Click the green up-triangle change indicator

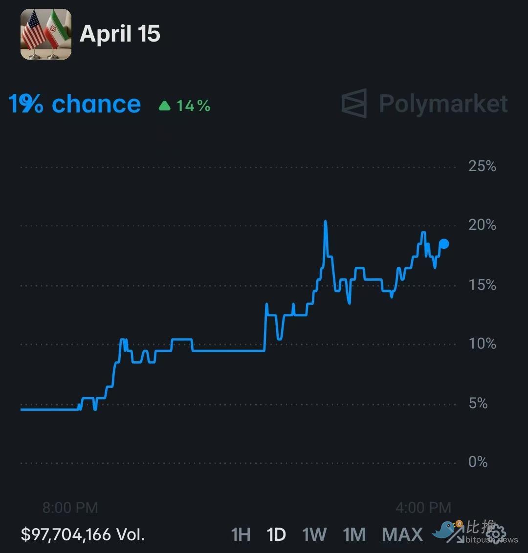point(165,105)
